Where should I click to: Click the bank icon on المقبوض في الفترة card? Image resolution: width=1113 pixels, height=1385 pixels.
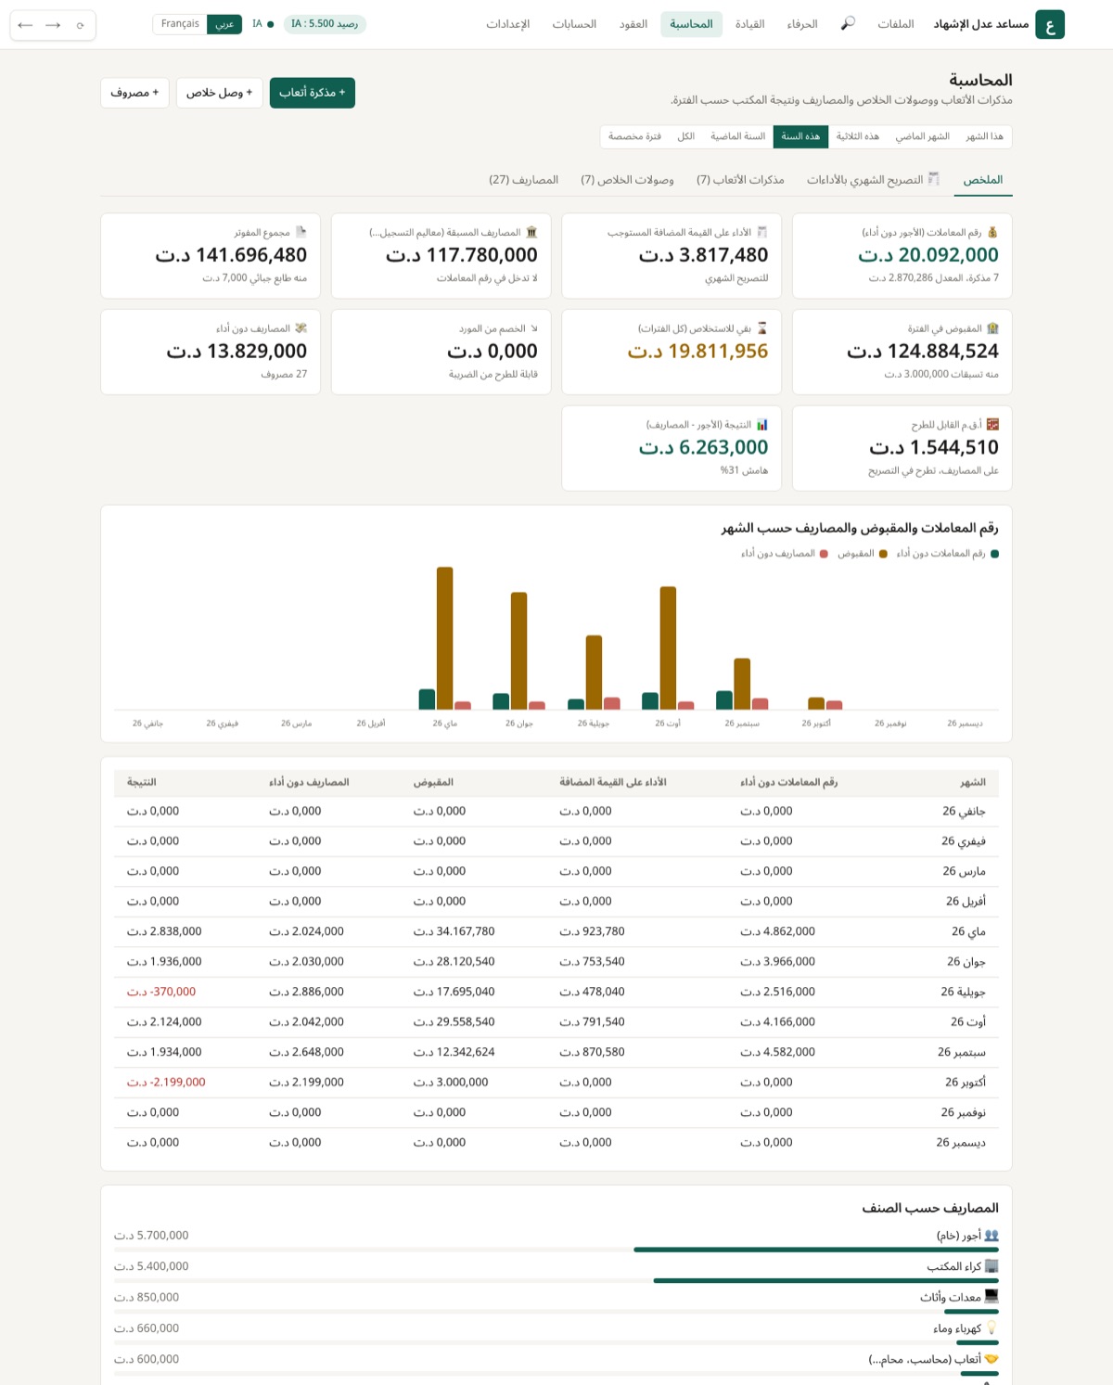pyautogui.click(x=992, y=328)
